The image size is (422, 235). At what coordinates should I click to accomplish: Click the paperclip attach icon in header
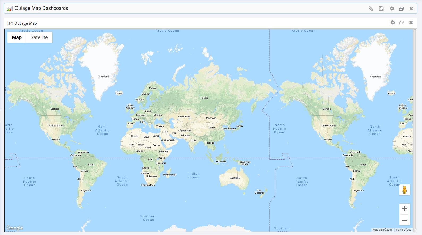pyautogui.click(x=371, y=9)
